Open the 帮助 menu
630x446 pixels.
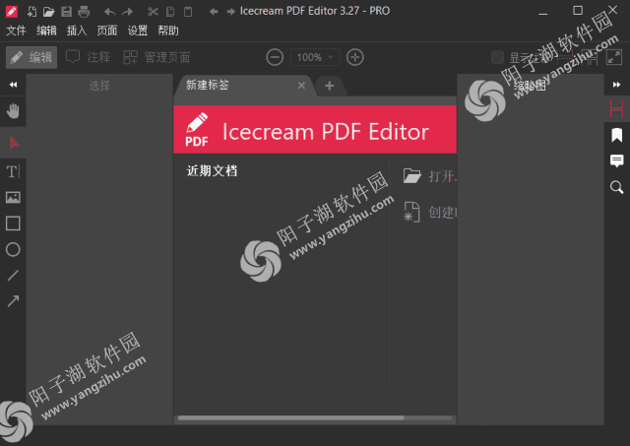pos(168,31)
